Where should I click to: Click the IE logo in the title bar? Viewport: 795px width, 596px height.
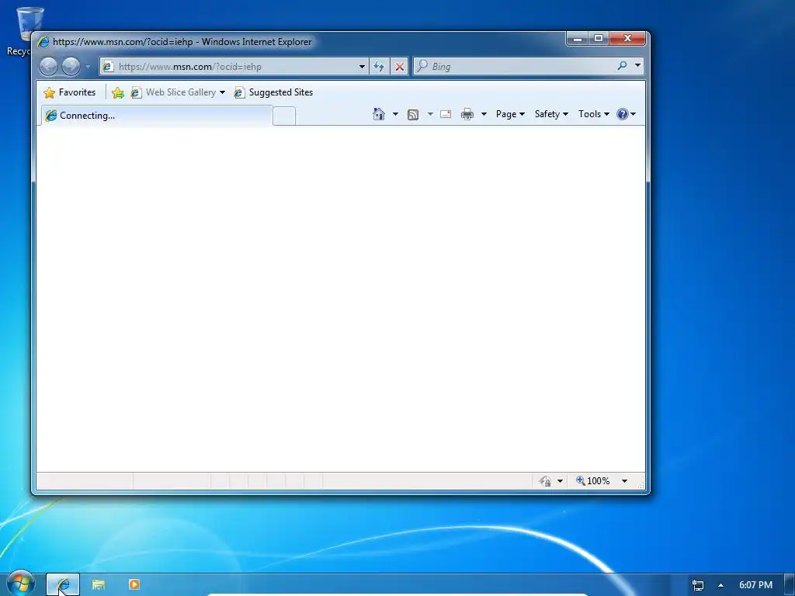click(43, 42)
